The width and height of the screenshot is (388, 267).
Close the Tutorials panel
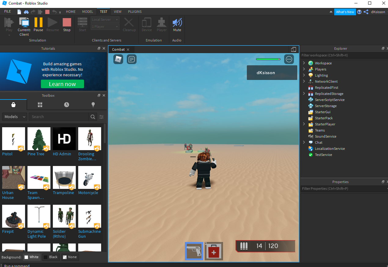(x=104, y=49)
